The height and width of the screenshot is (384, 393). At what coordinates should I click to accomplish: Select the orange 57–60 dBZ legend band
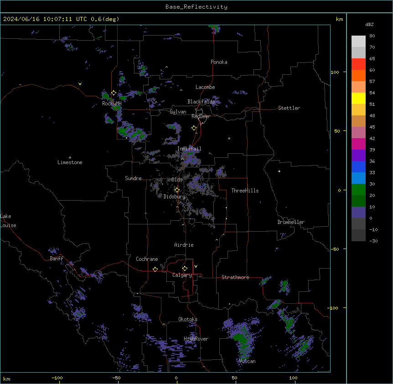tap(358, 75)
